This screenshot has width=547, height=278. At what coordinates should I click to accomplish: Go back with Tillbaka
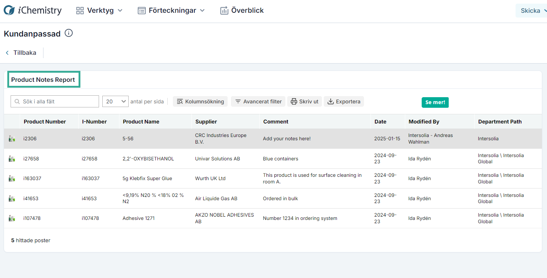tap(21, 53)
